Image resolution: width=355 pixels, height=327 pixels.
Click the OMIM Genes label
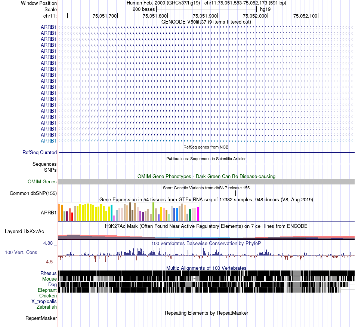tap(42, 182)
